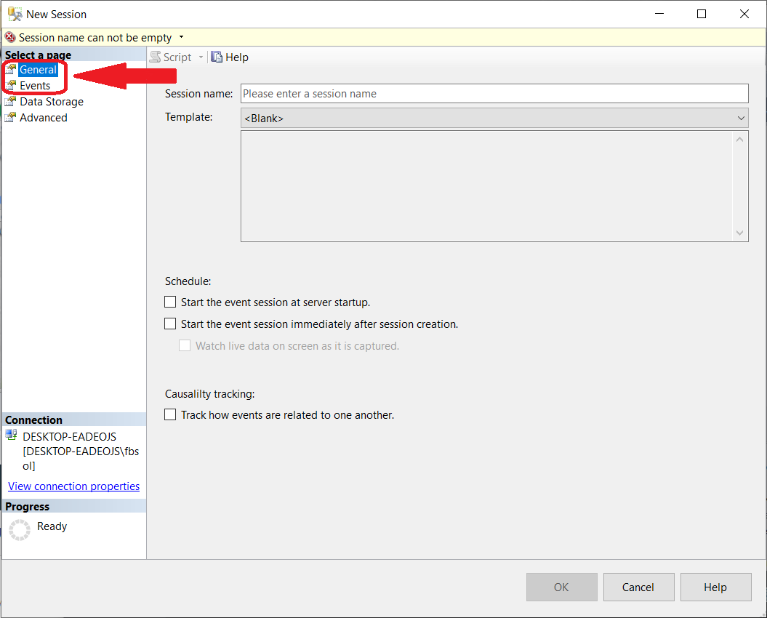Maximize the New Session window
This screenshot has width=767, height=618.
pos(702,14)
